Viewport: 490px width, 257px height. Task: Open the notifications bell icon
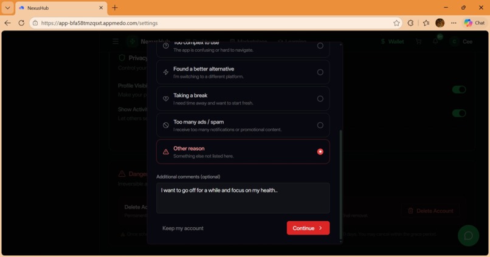click(436, 41)
